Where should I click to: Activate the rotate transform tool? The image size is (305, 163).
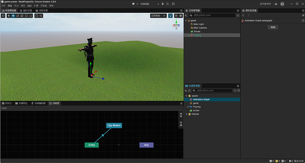pos(18,16)
